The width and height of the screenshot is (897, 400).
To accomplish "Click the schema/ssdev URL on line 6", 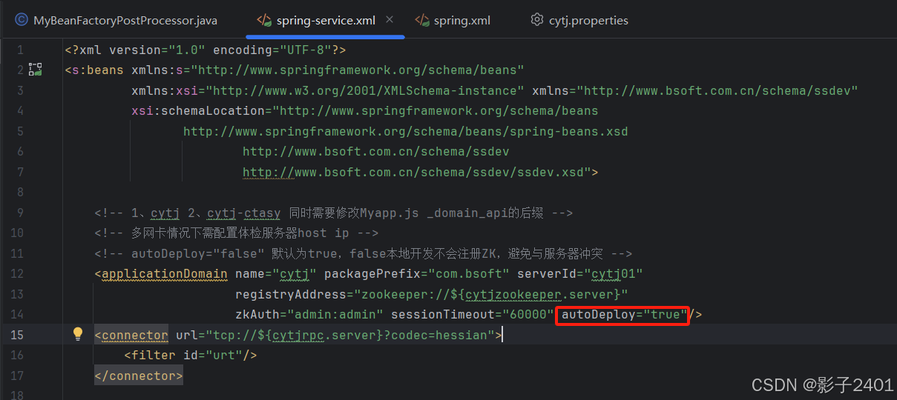I will [x=376, y=152].
